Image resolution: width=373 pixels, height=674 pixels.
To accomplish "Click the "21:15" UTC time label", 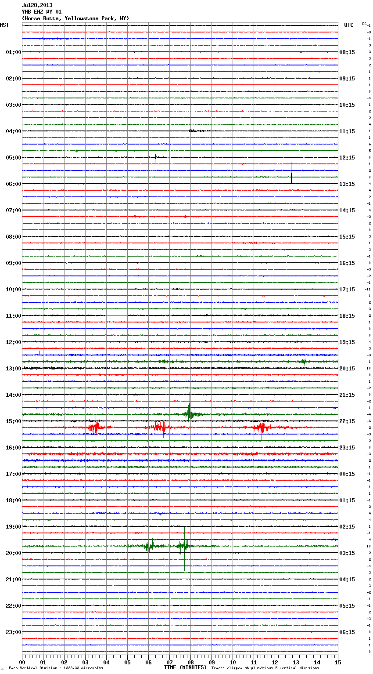I will point(347,395).
